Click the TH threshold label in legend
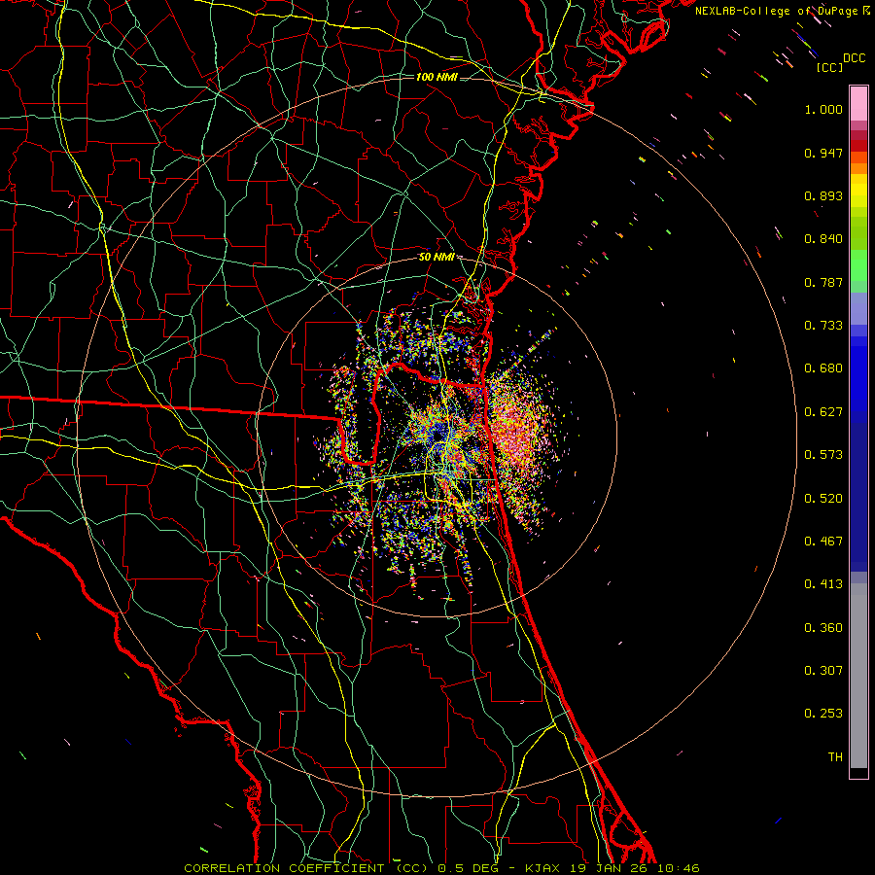Screen dimensions: 875x875 pyautogui.click(x=835, y=757)
